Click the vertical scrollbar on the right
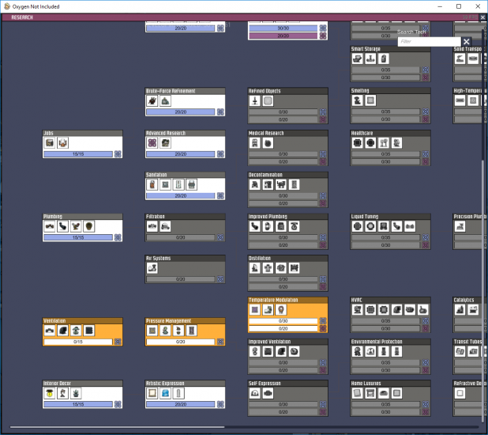 pyautogui.click(x=483, y=290)
